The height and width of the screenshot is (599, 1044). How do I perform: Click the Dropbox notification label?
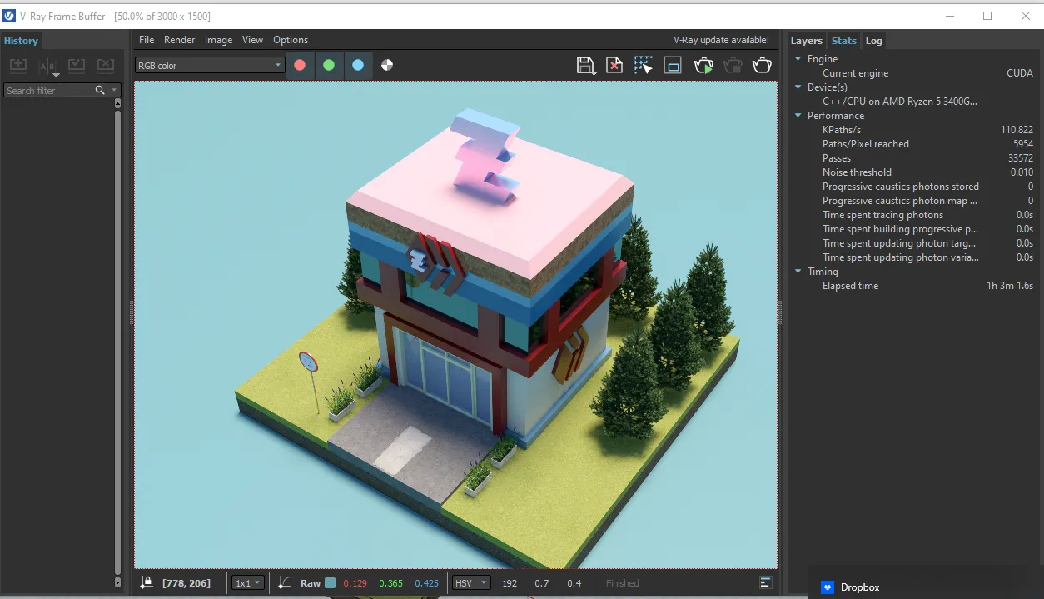[860, 587]
